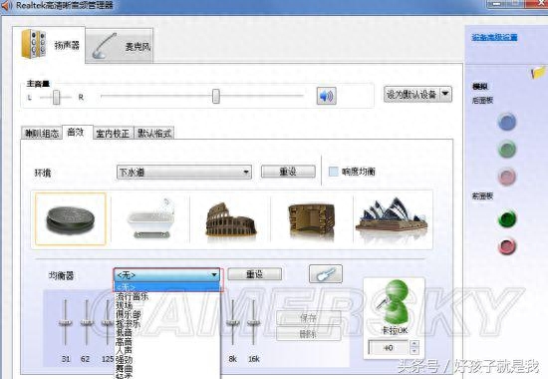The image size is (548, 379).
Task: Click the Set Default Device (设为默认设备) button
Action: [411, 94]
